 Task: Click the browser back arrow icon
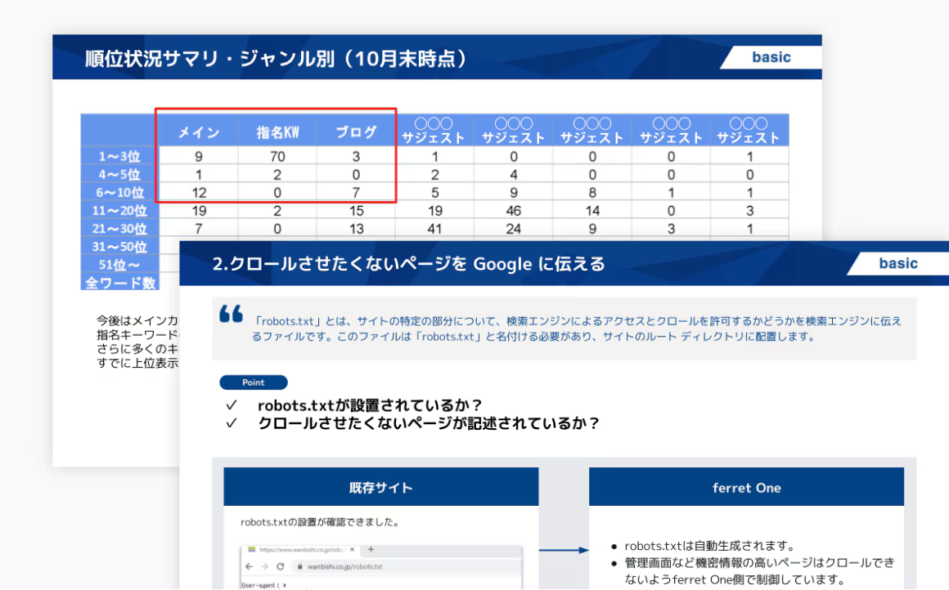250,565
